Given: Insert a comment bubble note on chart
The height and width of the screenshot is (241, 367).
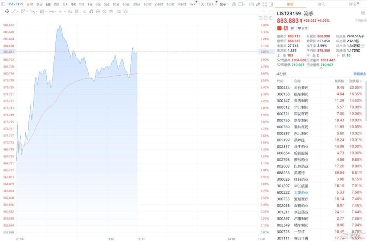Looking at the screenshot, I should [x=77, y=11].
